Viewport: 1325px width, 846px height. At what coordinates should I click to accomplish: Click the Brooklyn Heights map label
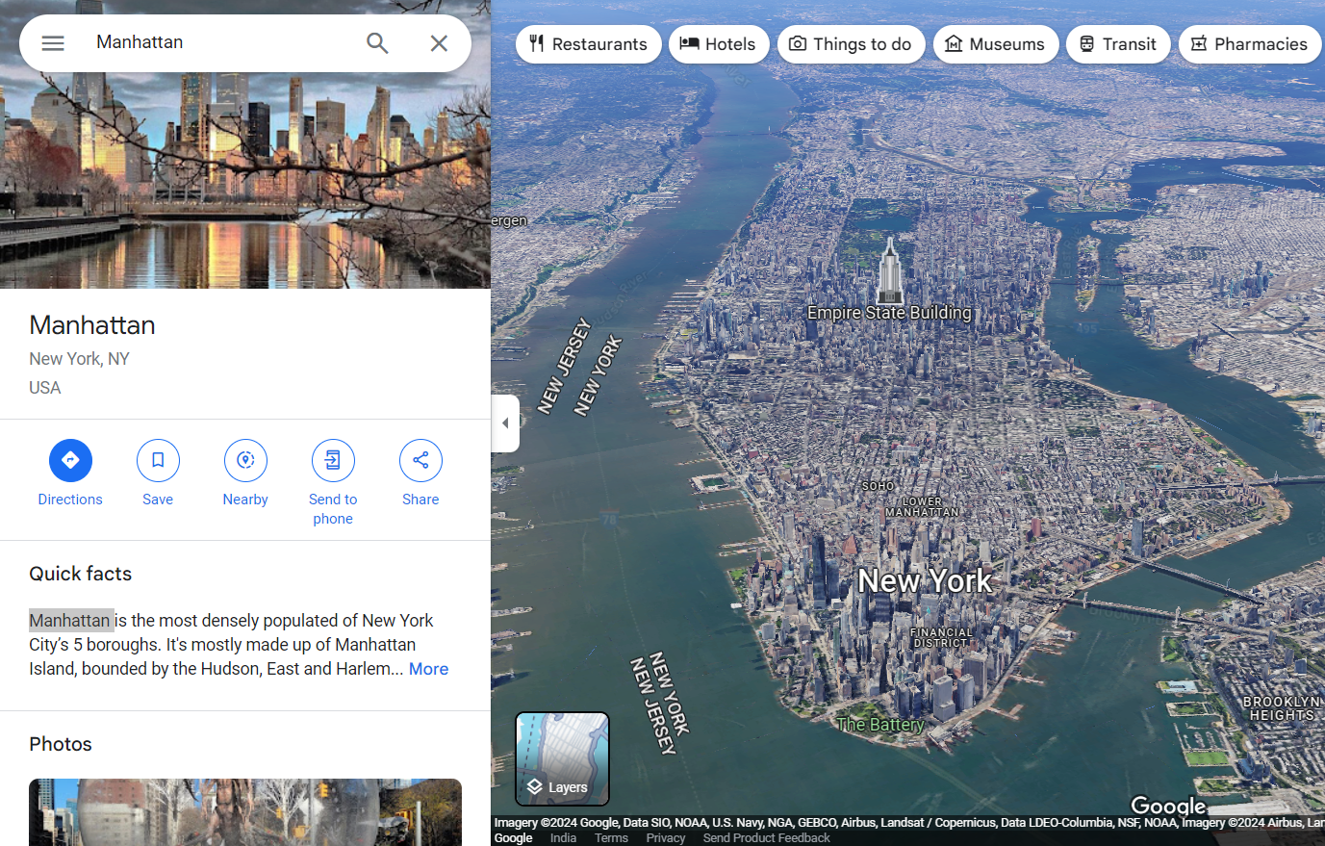(1281, 708)
